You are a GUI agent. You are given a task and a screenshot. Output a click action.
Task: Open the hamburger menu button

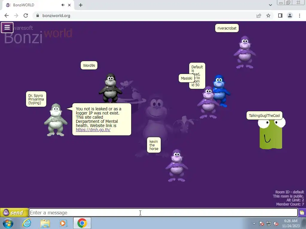click(7, 27)
